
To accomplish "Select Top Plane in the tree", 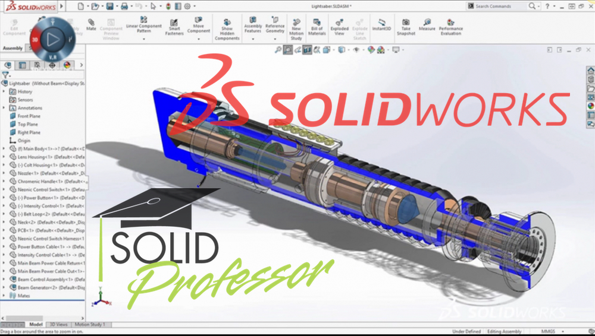I will (x=27, y=124).
